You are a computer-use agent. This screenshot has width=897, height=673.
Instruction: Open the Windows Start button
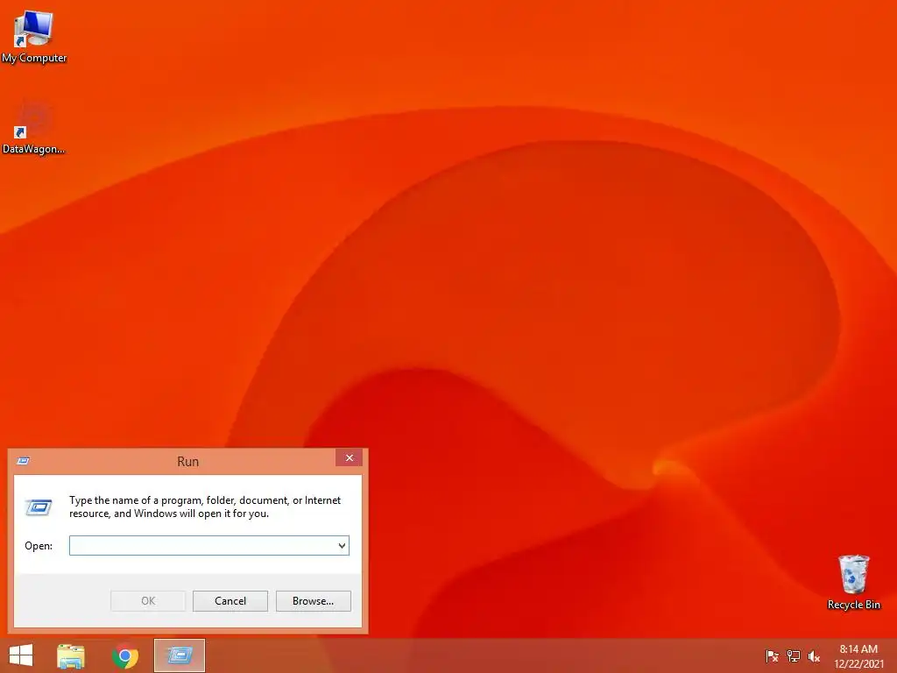click(x=21, y=655)
